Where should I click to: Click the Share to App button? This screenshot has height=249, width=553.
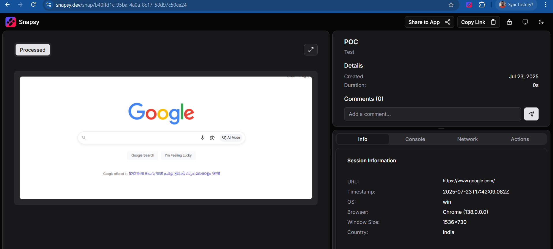pyautogui.click(x=429, y=22)
